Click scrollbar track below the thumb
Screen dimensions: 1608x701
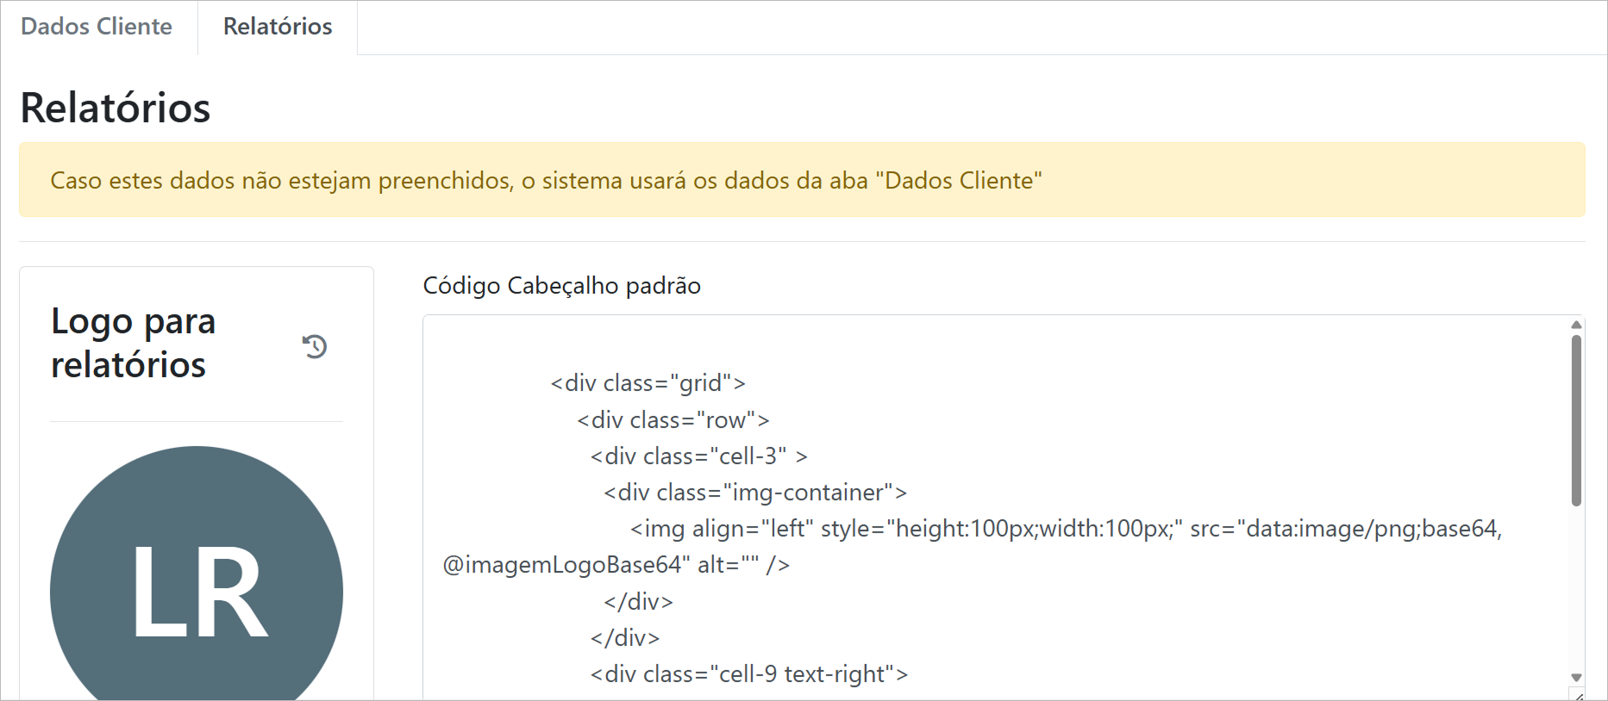(1576, 594)
